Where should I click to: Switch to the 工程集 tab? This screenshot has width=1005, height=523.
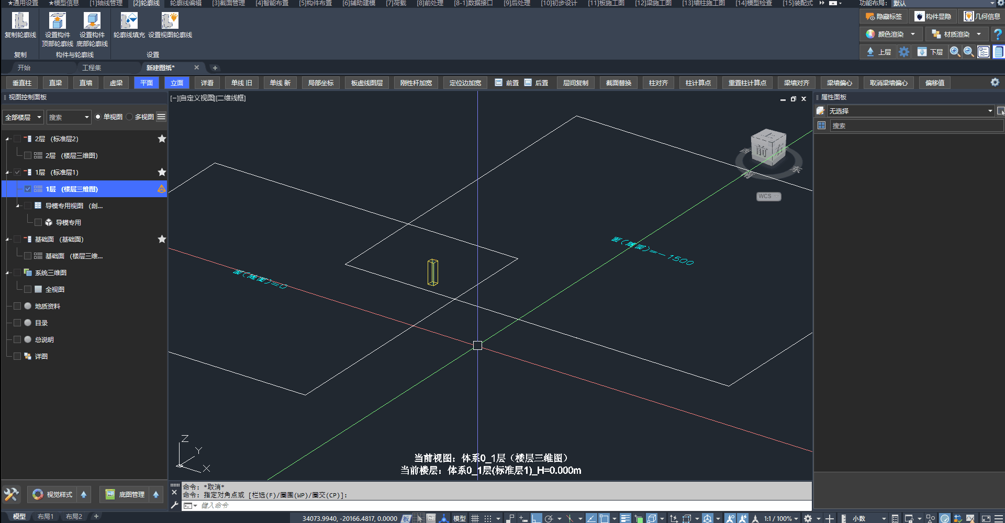tap(92, 68)
